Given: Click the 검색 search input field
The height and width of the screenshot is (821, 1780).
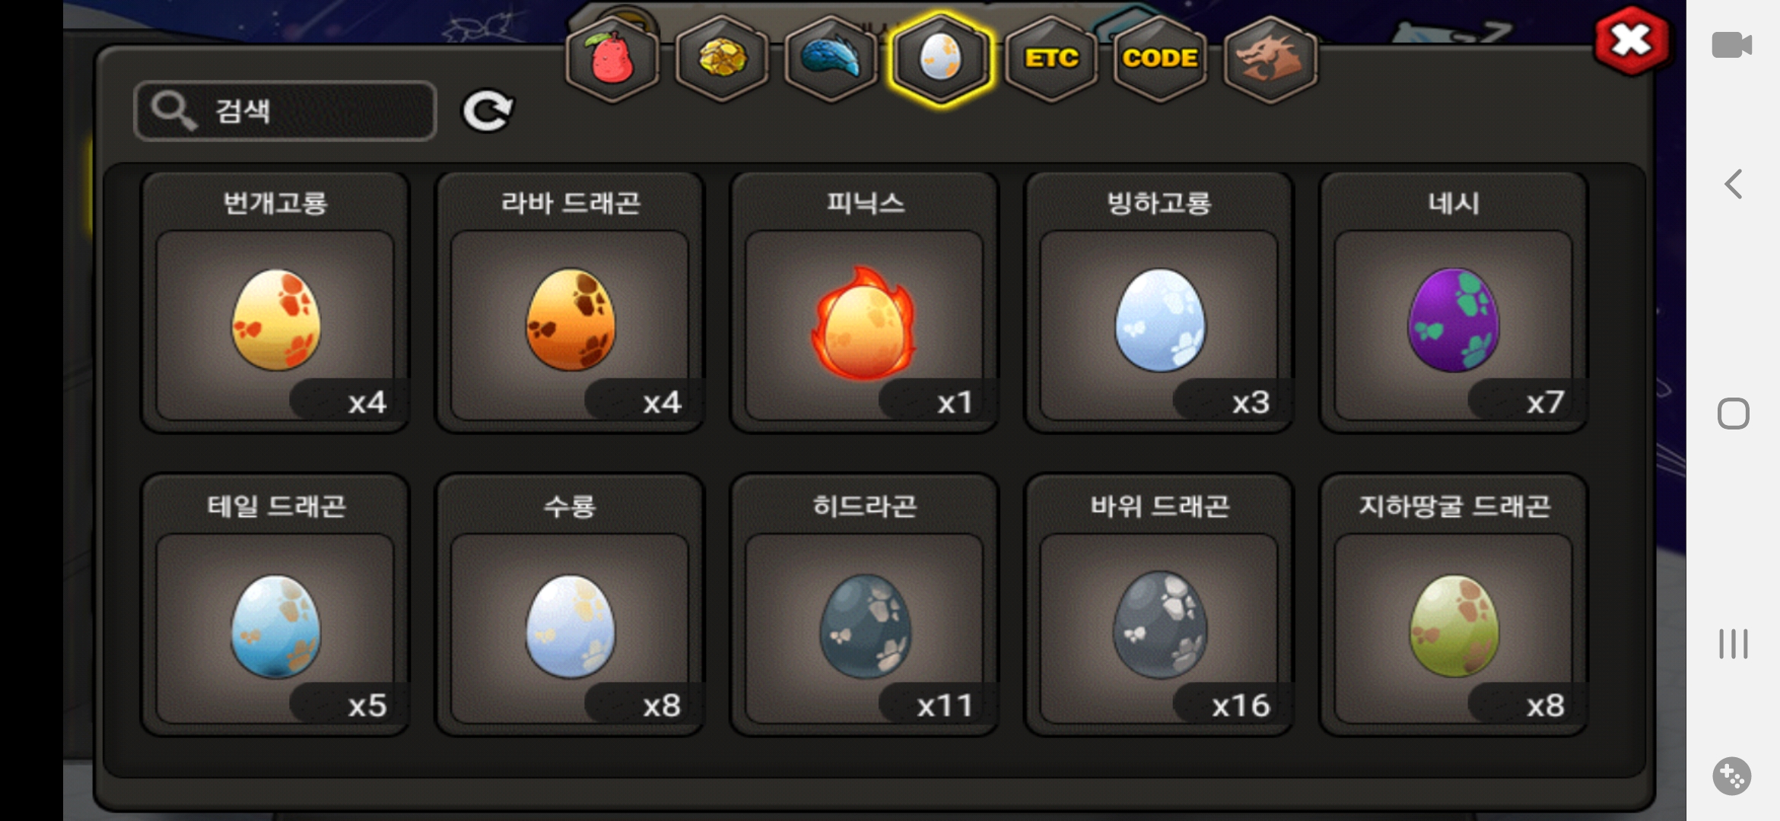Looking at the screenshot, I should 285,111.
